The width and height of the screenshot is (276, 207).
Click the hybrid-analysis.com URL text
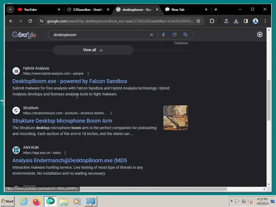53,74
